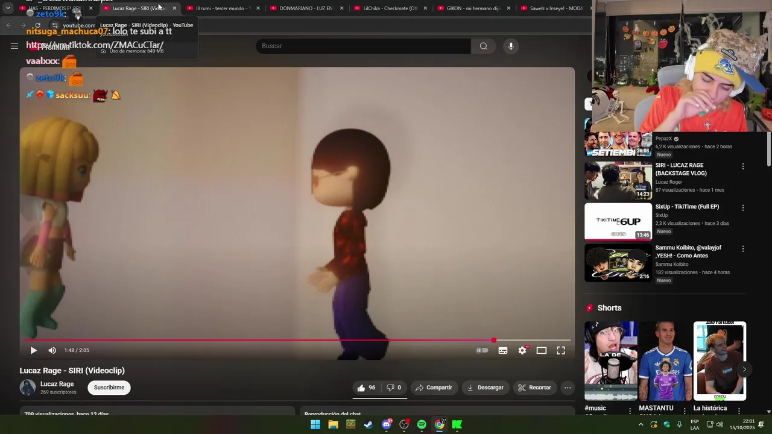Open the 22:01 clock and calendar
772x434 pixels.
click(x=741, y=424)
